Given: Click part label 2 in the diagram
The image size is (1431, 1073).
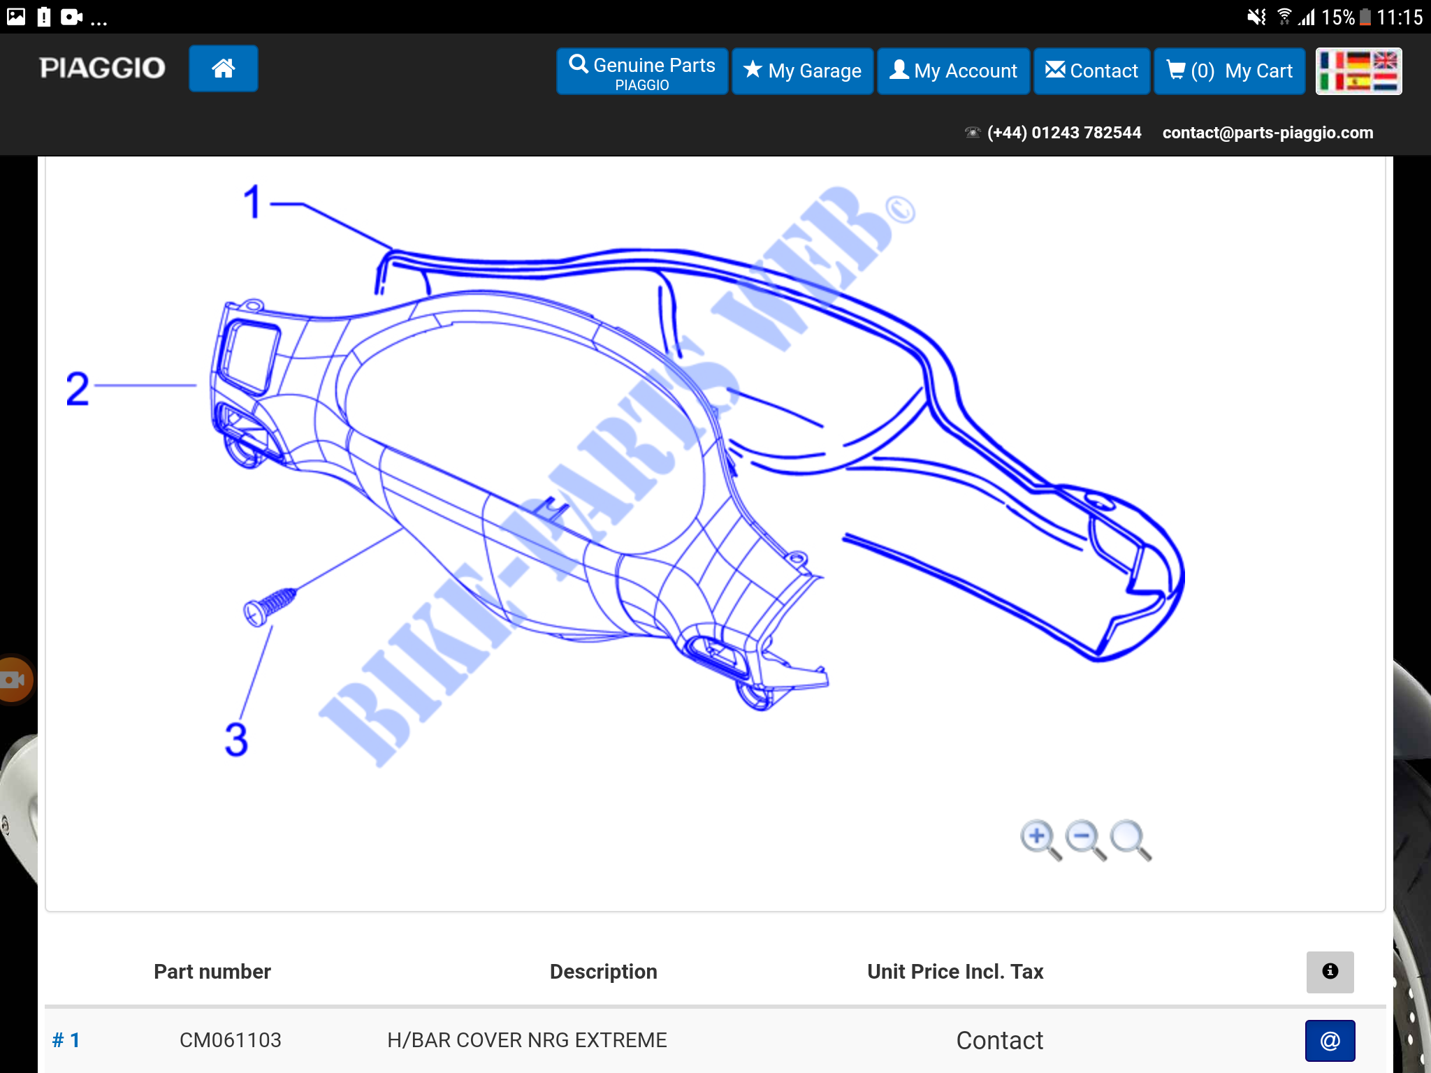Looking at the screenshot, I should [78, 388].
